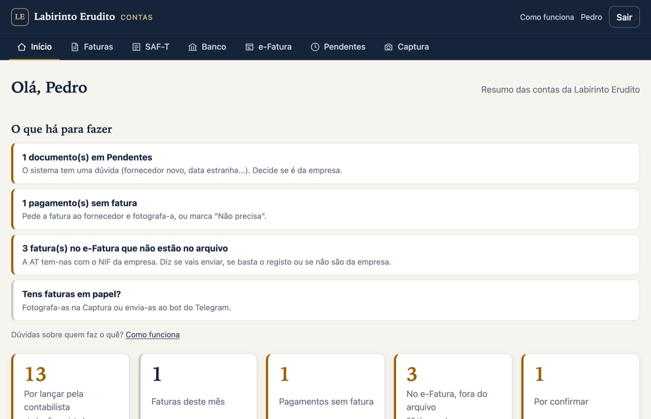Click the list icon beside SAF-T
Viewport: 651px width, 419px height.
pos(136,47)
